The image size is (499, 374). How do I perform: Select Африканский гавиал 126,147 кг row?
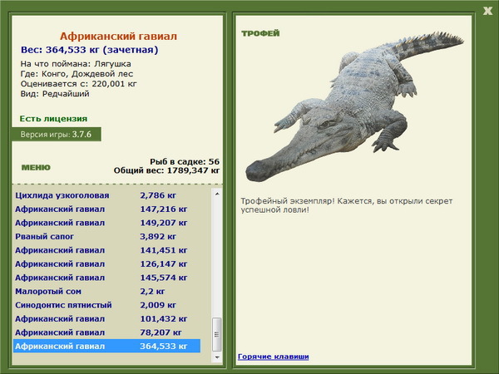(107, 264)
